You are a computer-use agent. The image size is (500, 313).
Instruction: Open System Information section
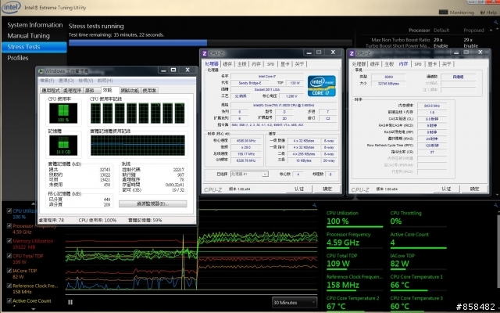click(34, 25)
